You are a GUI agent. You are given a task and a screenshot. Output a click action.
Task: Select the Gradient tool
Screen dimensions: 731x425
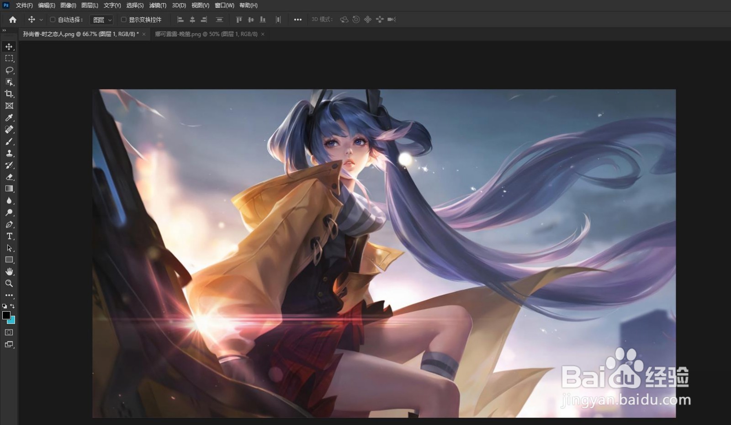[x=9, y=189]
